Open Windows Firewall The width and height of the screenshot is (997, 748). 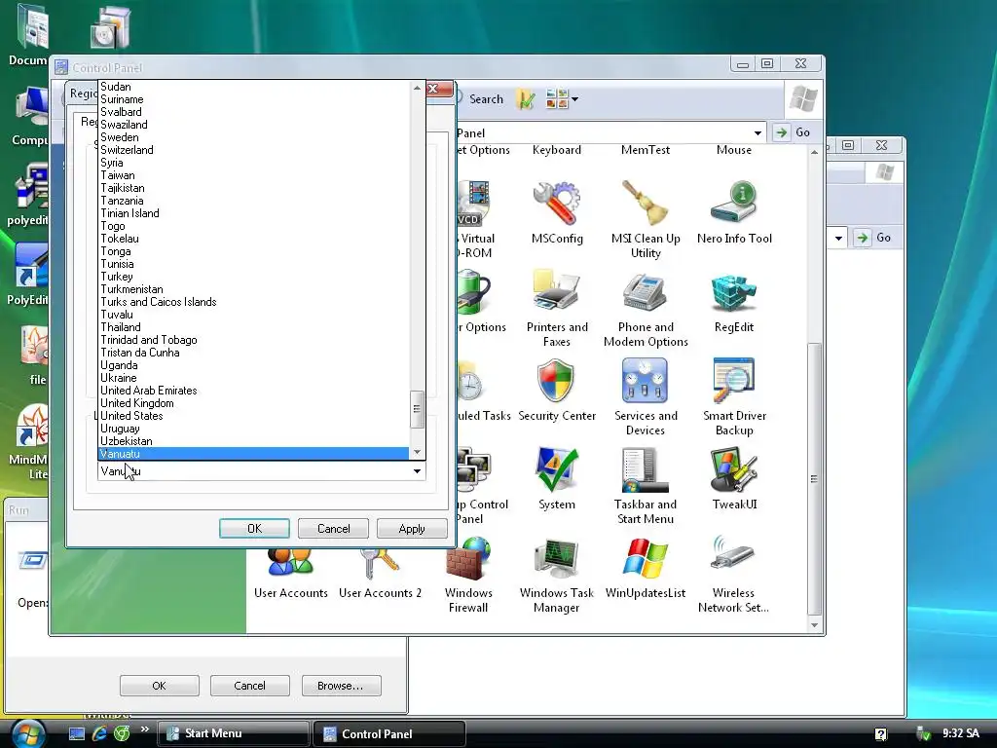(x=468, y=574)
